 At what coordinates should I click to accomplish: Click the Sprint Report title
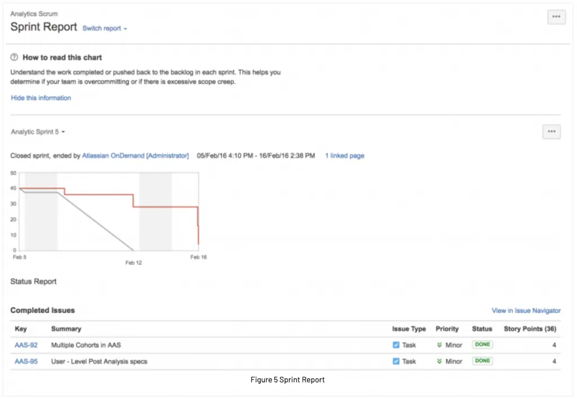[43, 27]
